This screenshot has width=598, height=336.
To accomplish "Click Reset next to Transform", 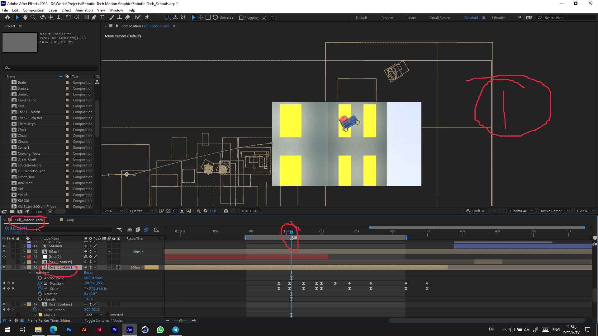I will [x=88, y=273].
